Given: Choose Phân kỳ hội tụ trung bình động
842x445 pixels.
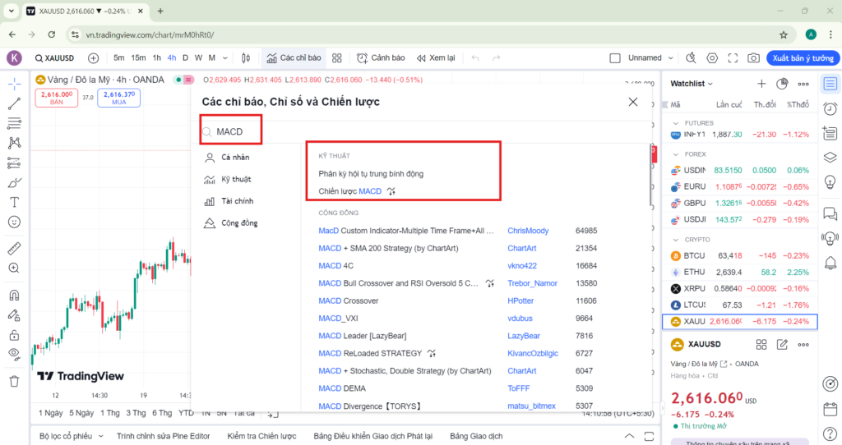Looking at the screenshot, I should (x=371, y=174).
